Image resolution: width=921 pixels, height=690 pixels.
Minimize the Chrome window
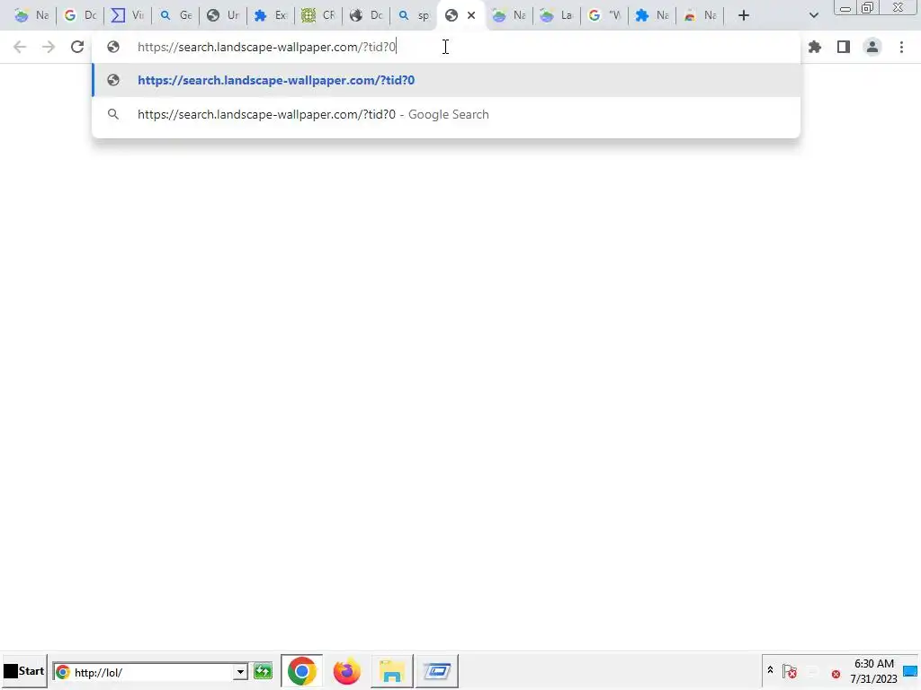click(x=845, y=8)
